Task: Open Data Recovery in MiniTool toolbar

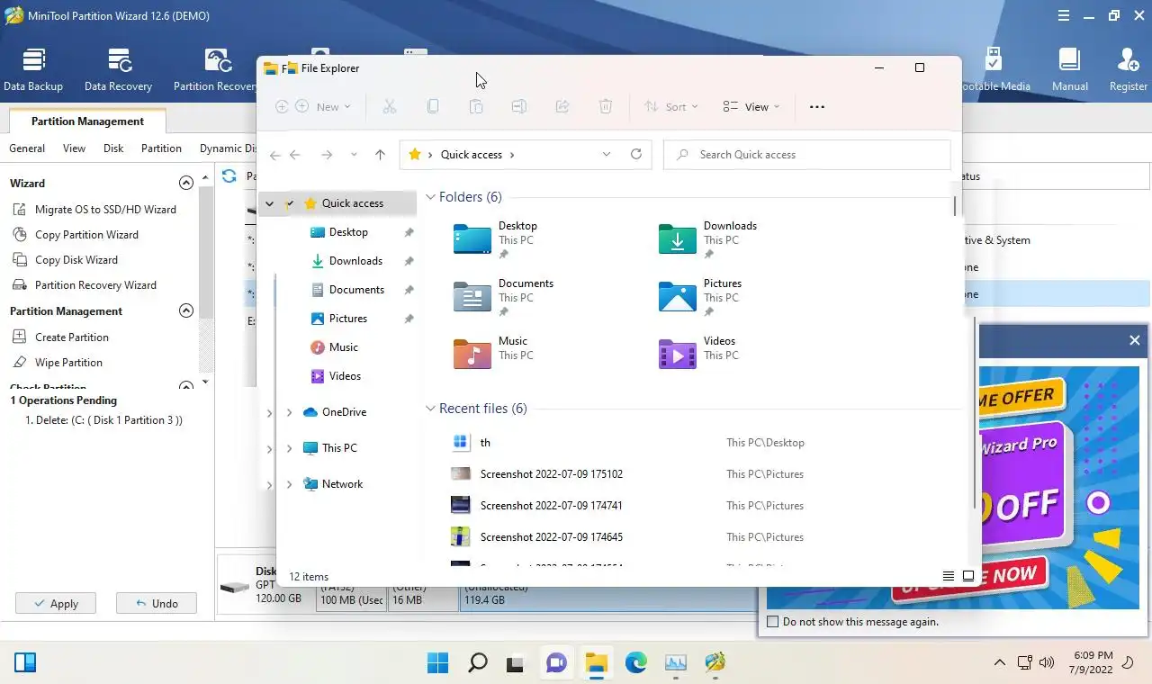Action: click(118, 70)
